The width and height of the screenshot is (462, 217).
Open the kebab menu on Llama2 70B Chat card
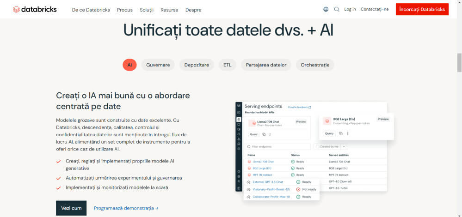click(270, 134)
